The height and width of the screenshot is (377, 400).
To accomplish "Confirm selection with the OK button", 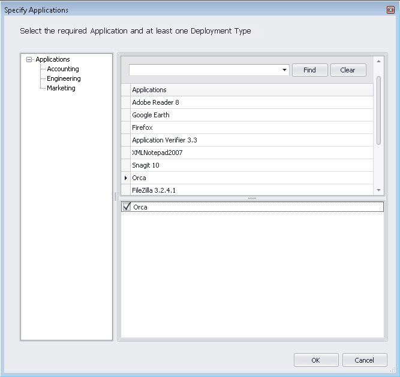I will [315, 360].
